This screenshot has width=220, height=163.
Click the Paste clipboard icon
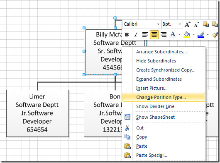click(x=127, y=146)
